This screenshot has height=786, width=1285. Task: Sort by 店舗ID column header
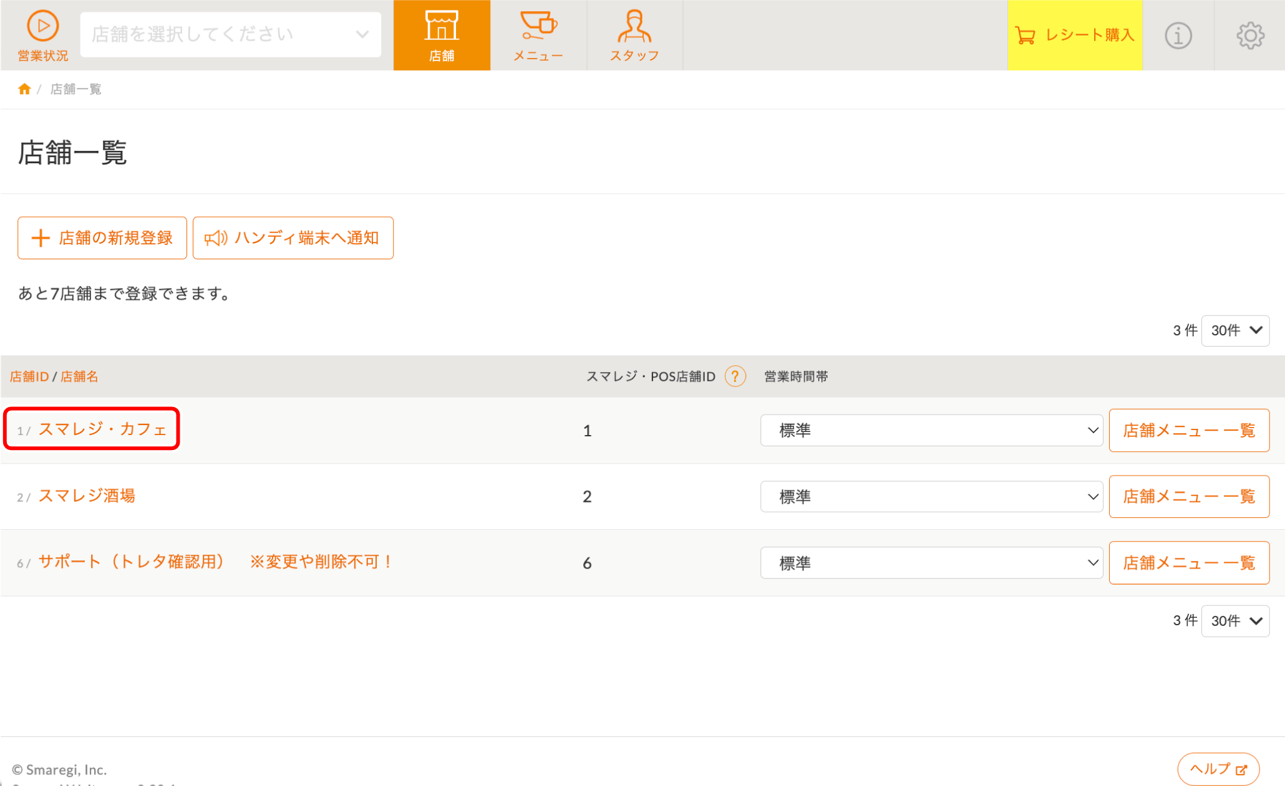29,376
